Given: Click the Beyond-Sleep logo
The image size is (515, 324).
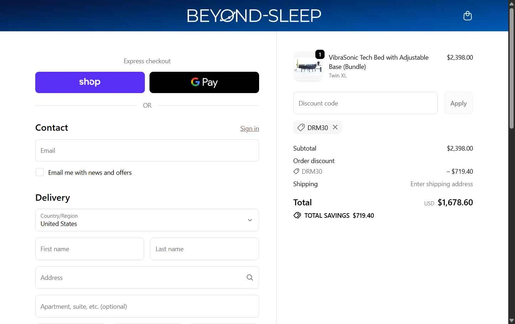Looking at the screenshot, I should (x=254, y=16).
